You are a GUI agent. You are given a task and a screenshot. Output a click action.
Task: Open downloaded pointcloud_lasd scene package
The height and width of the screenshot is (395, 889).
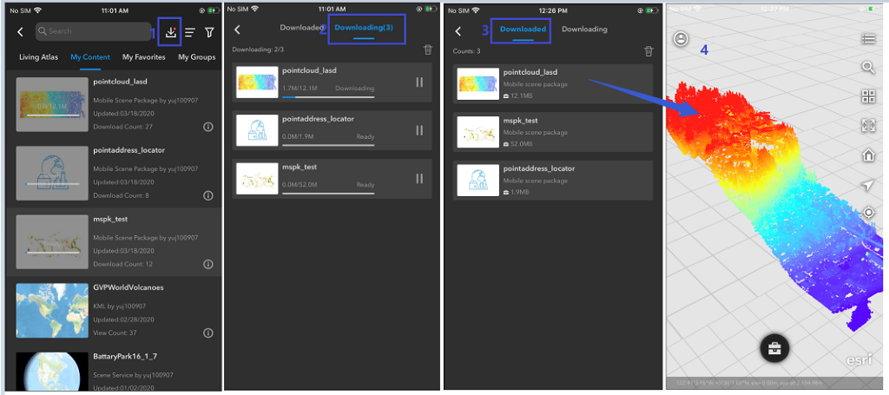point(553,84)
